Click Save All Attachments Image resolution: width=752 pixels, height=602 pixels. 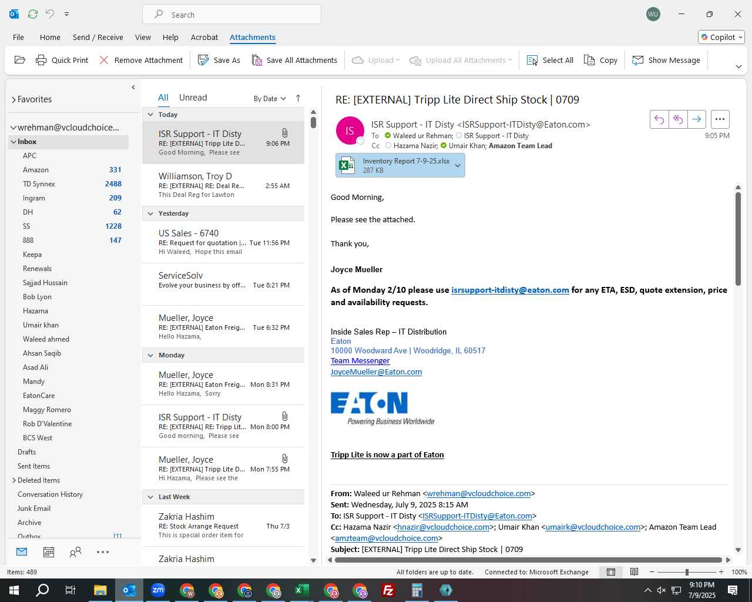click(294, 60)
